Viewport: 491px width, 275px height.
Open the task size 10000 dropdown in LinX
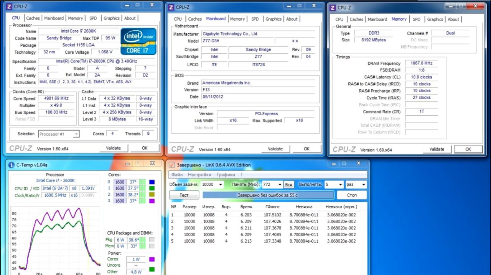(x=212, y=184)
